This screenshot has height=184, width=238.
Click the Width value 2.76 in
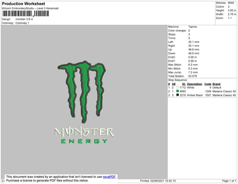[232, 14]
